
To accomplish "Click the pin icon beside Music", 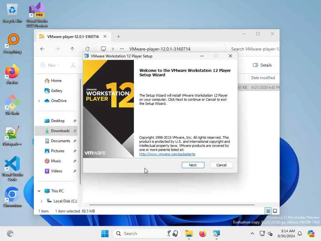I will (75, 161).
